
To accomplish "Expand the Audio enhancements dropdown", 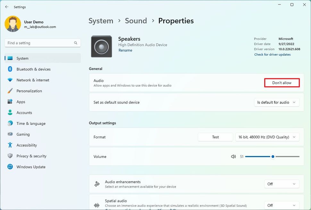I will (x=282, y=184).
